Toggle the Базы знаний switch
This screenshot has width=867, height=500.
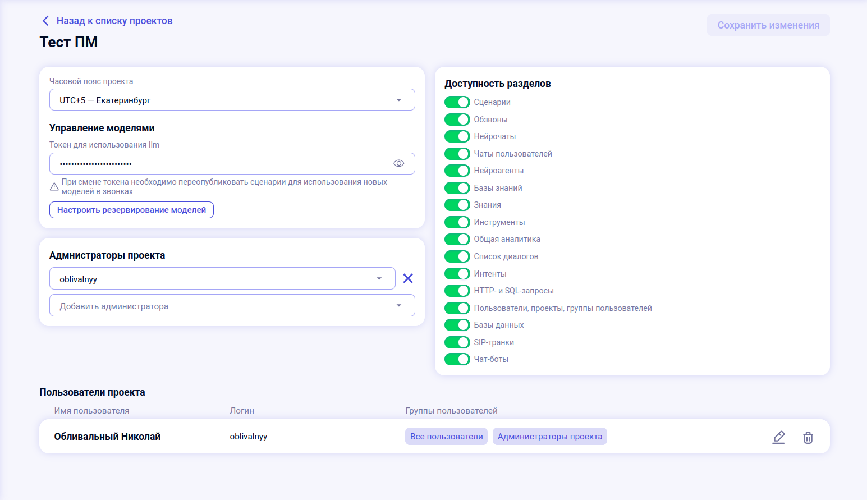[457, 188]
